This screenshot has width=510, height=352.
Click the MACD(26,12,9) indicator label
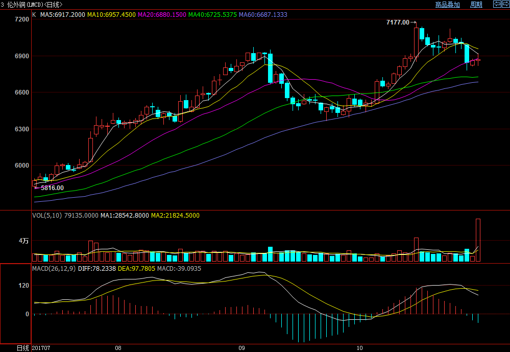(x=54, y=269)
